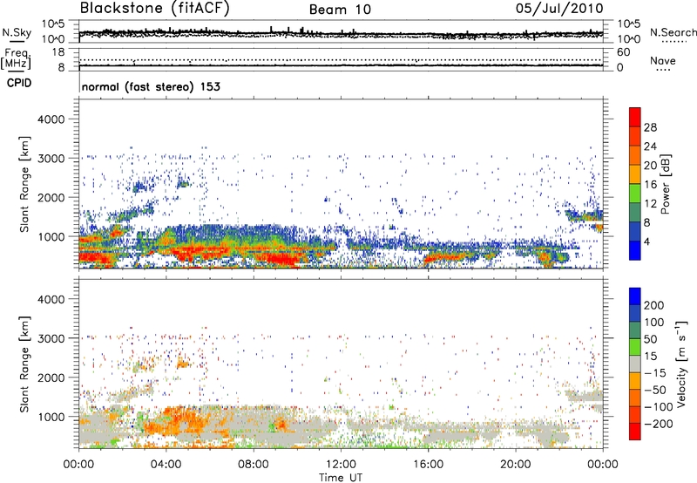
Task: Click the blue above-200 Velocity color segment
Action: [x=635, y=296]
